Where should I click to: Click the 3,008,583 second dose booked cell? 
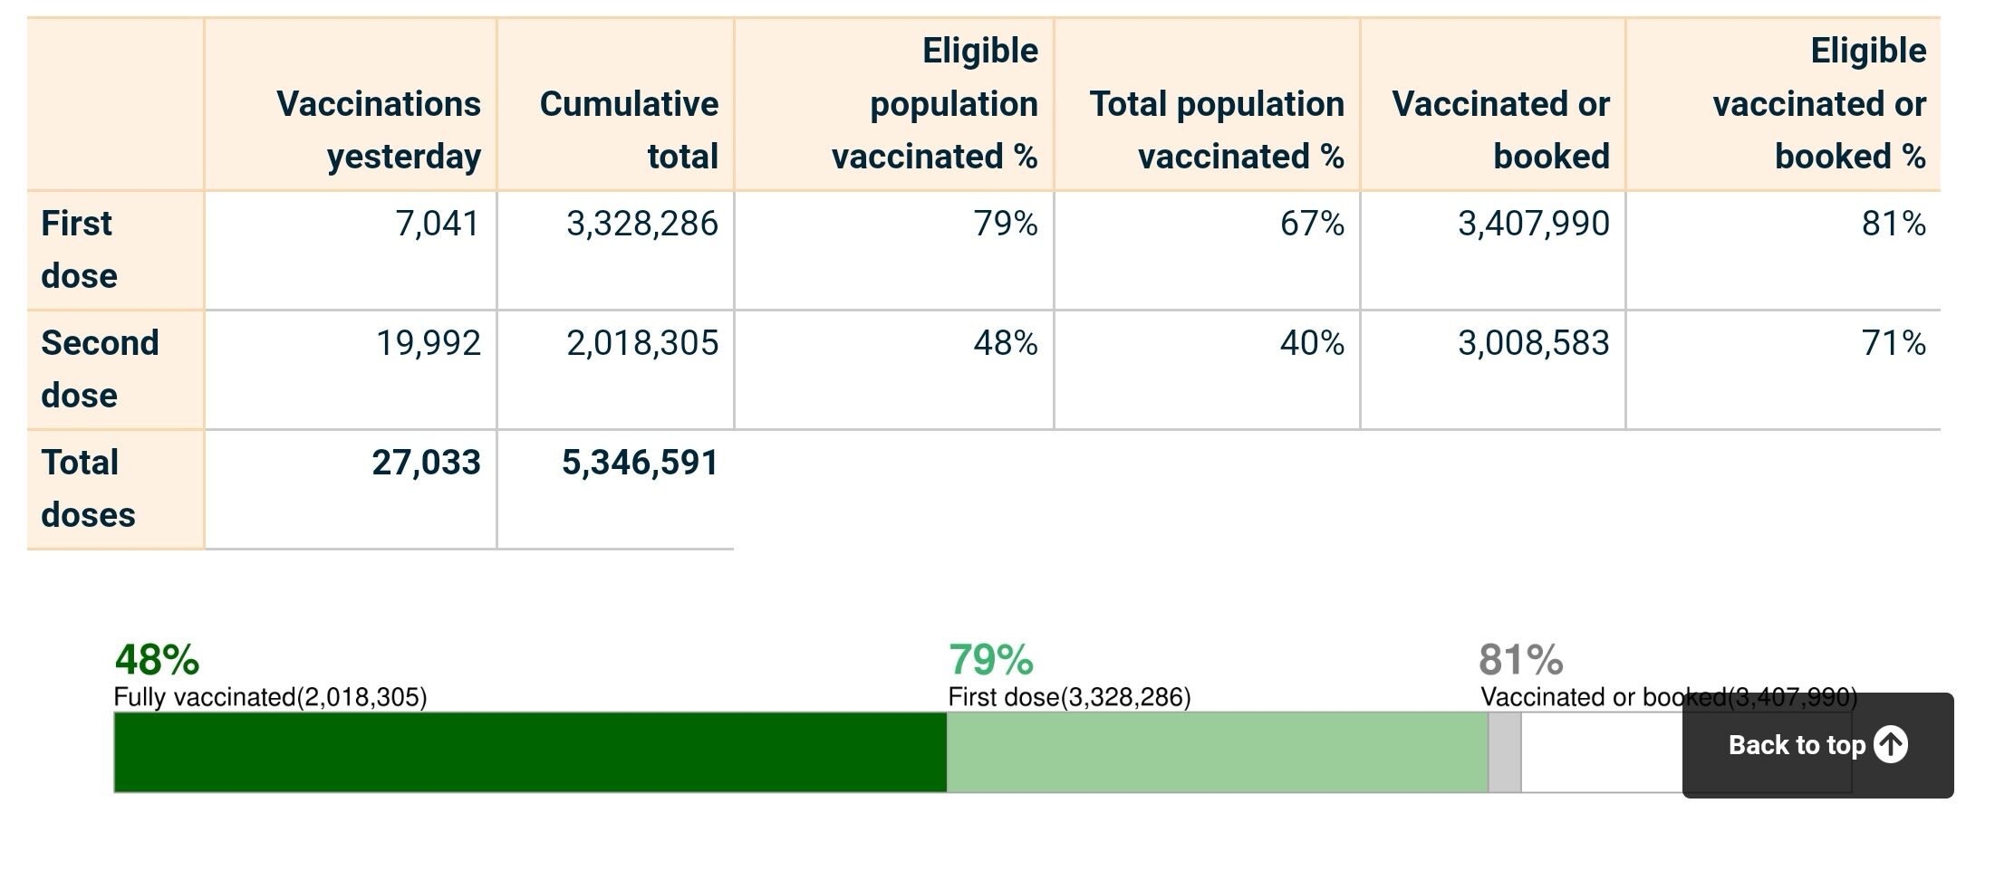[1533, 343]
